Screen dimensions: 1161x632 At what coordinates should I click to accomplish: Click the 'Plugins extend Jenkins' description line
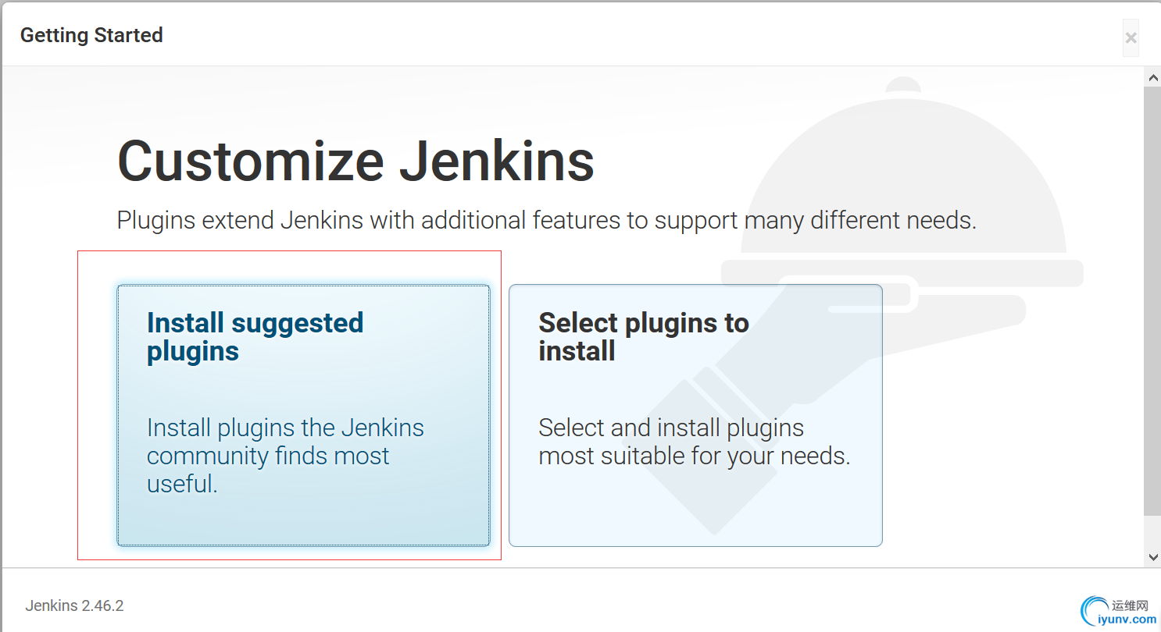(546, 221)
